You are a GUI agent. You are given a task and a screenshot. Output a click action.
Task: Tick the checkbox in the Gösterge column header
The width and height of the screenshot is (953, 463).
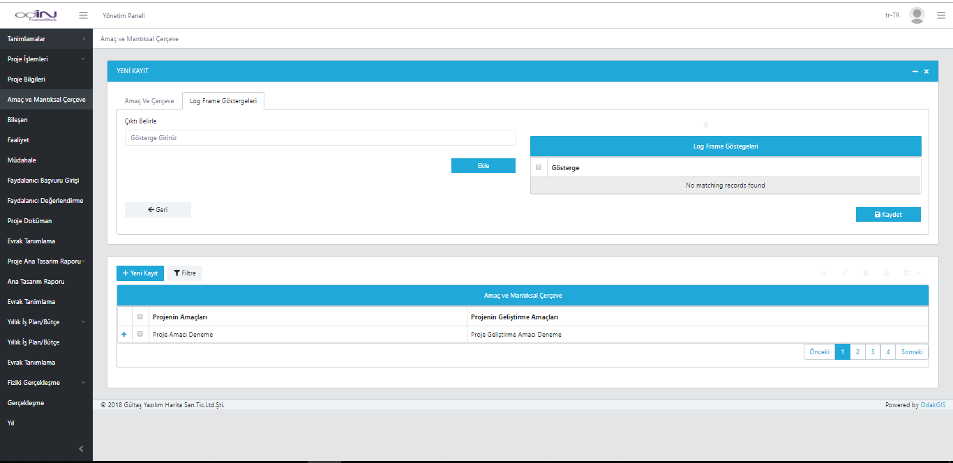tap(539, 167)
